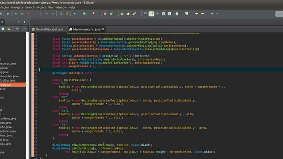
Task: Click Collapse All in Package Explorer
Action: point(3,29)
